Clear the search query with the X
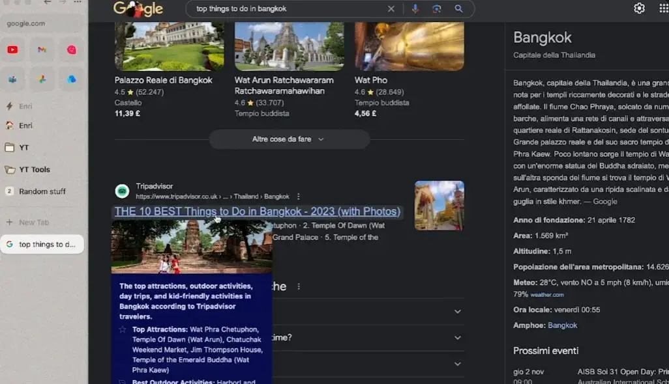 [391, 8]
